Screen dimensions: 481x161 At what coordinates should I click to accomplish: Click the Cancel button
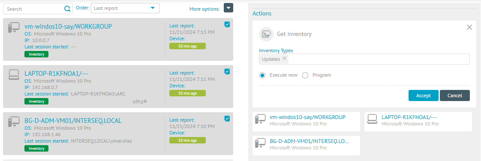tap(454, 95)
